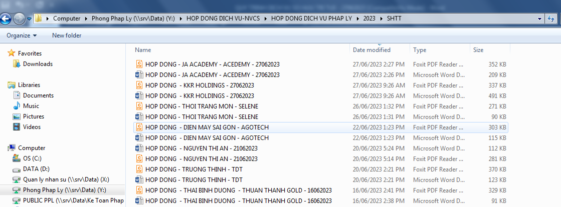Click PDF icon of JA ACADEMY - ACEDEMY file

[139, 64]
